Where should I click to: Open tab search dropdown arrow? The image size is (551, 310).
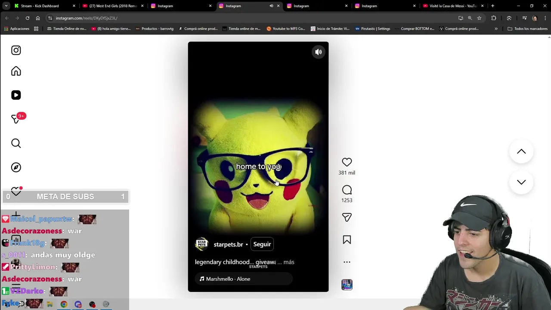[6, 6]
